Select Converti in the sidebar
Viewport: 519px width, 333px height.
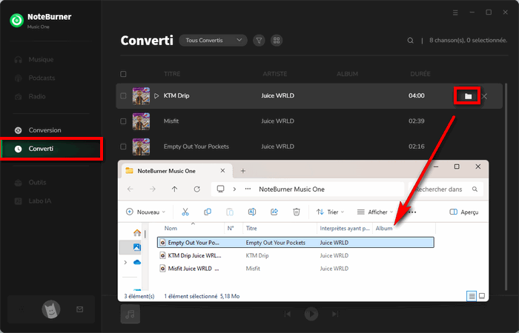point(51,149)
